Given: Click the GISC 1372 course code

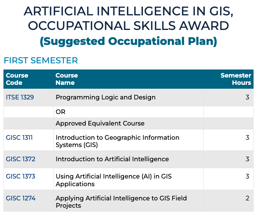Looking at the screenshot, I should [20, 159].
